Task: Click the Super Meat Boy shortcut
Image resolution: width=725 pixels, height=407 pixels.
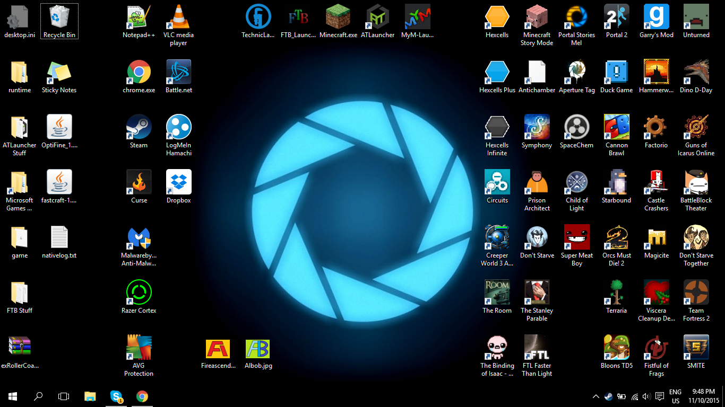Action: click(576, 237)
